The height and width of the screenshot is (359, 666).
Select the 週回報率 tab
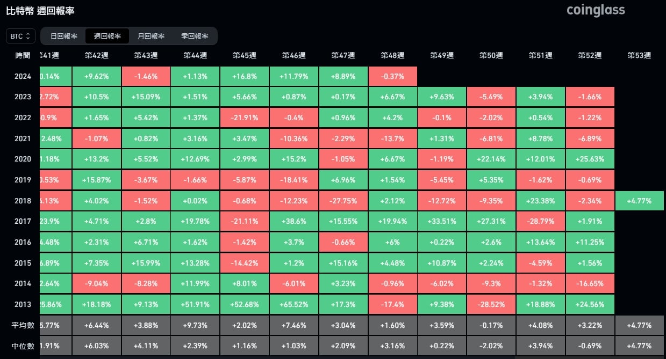pyautogui.click(x=108, y=36)
